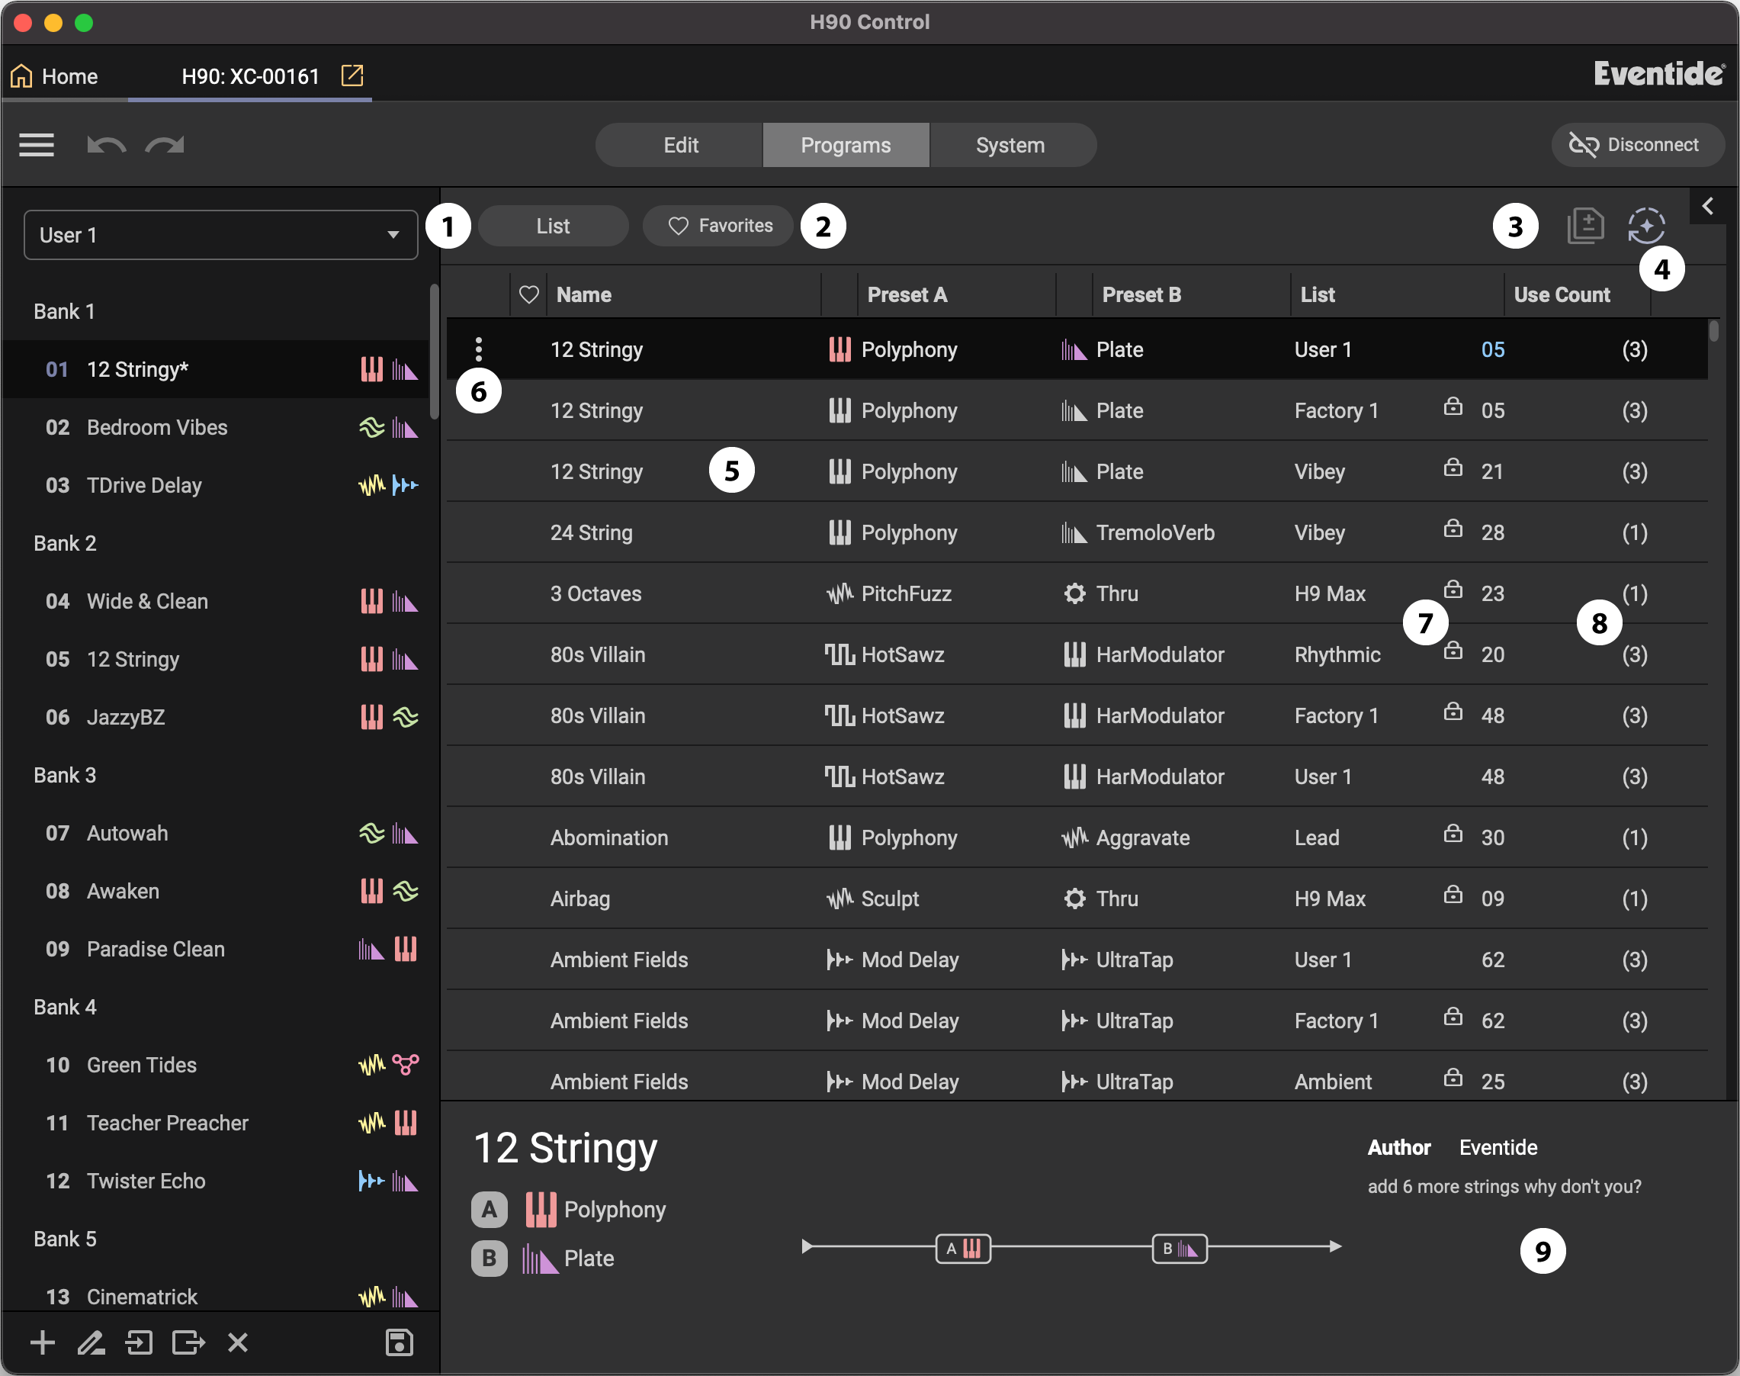Click the Bank 4 header
This screenshot has height=1376, width=1740.
click(64, 1007)
